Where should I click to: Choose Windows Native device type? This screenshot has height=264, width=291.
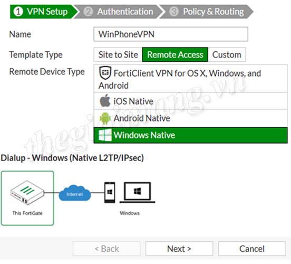pos(190,135)
